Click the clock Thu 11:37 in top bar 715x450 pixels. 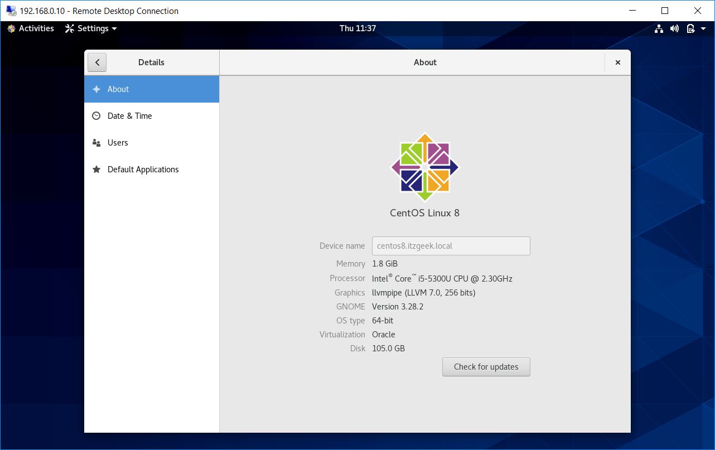coord(358,28)
